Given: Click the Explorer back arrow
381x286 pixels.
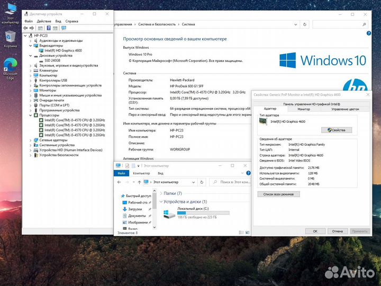Looking at the screenshot, I should tap(119, 182).
